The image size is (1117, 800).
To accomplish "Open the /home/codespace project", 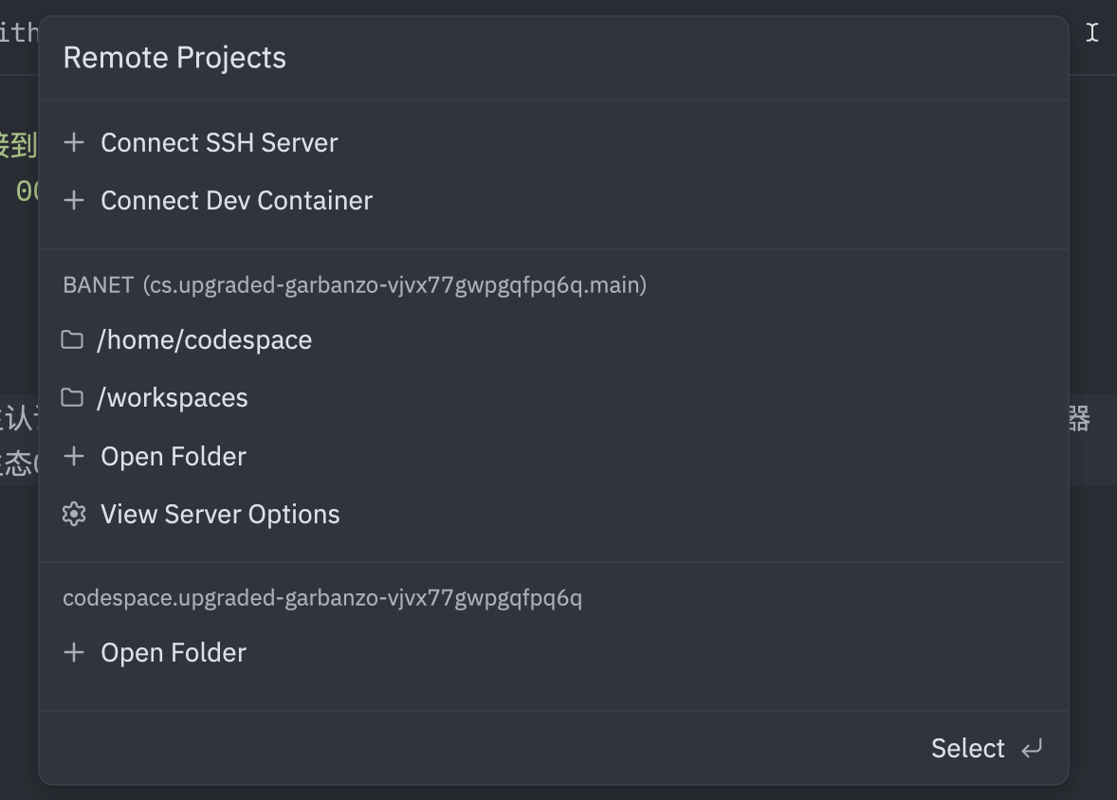I will pyautogui.click(x=204, y=340).
